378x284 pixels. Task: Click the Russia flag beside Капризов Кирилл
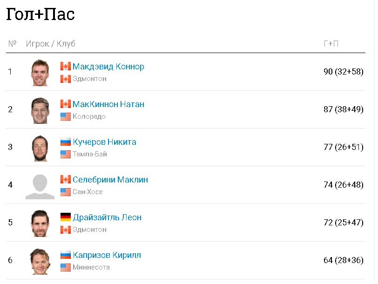point(65,255)
